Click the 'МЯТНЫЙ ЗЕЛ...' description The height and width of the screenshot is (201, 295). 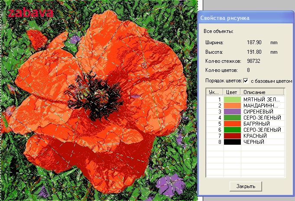262,99
